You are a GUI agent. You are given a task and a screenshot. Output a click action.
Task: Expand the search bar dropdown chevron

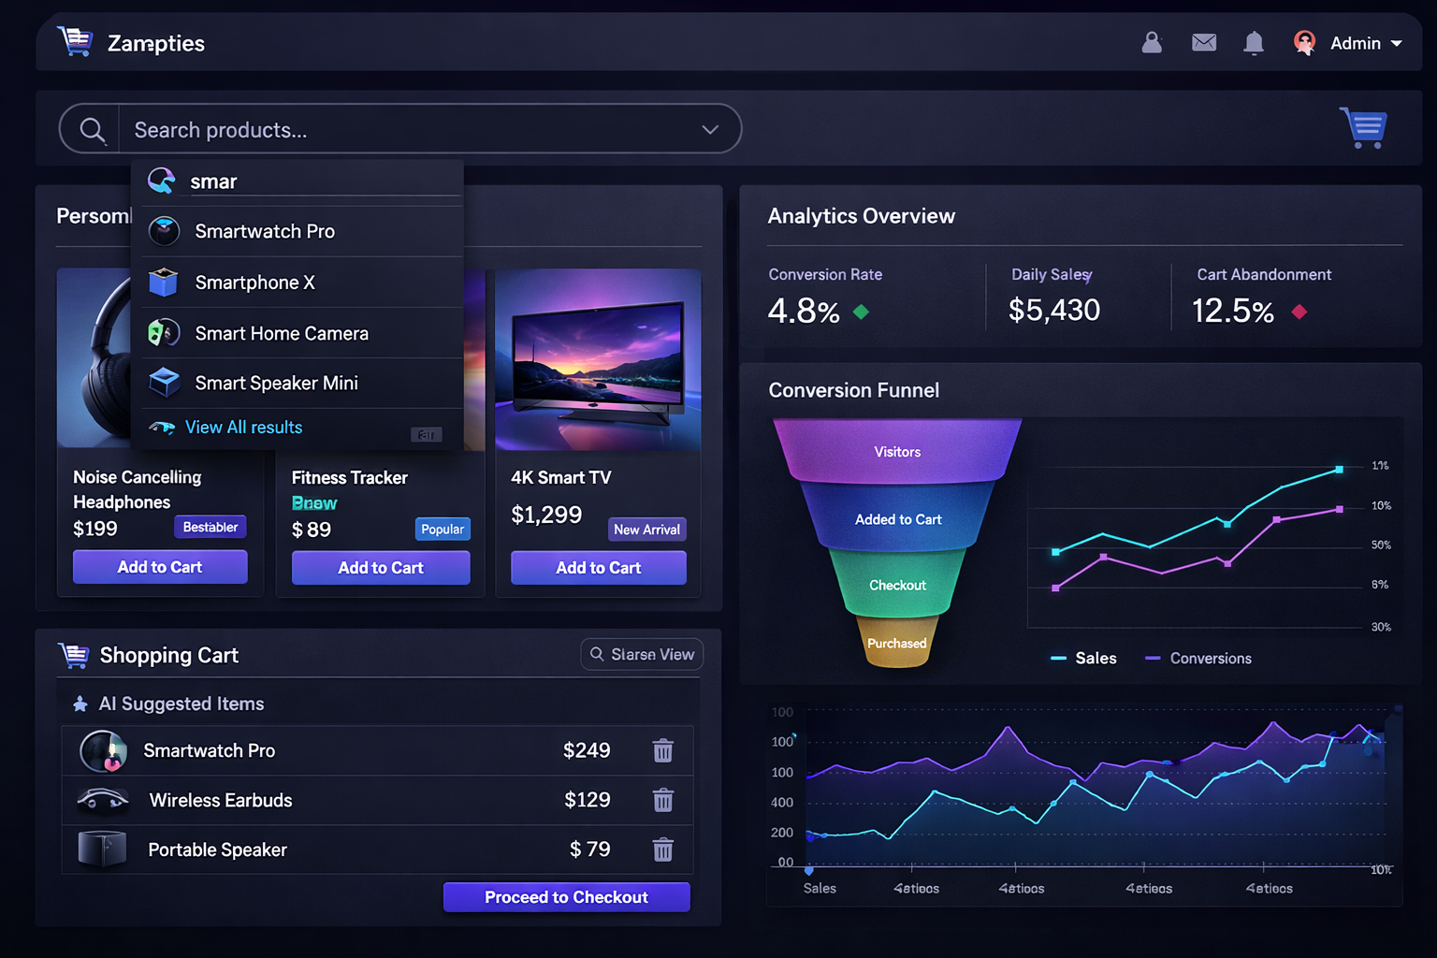(x=708, y=129)
